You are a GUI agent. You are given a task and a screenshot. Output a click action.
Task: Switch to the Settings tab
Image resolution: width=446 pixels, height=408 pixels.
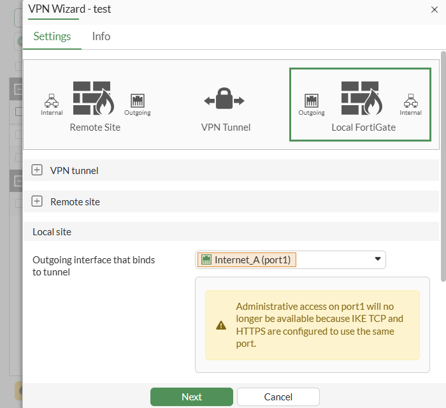pyautogui.click(x=52, y=36)
